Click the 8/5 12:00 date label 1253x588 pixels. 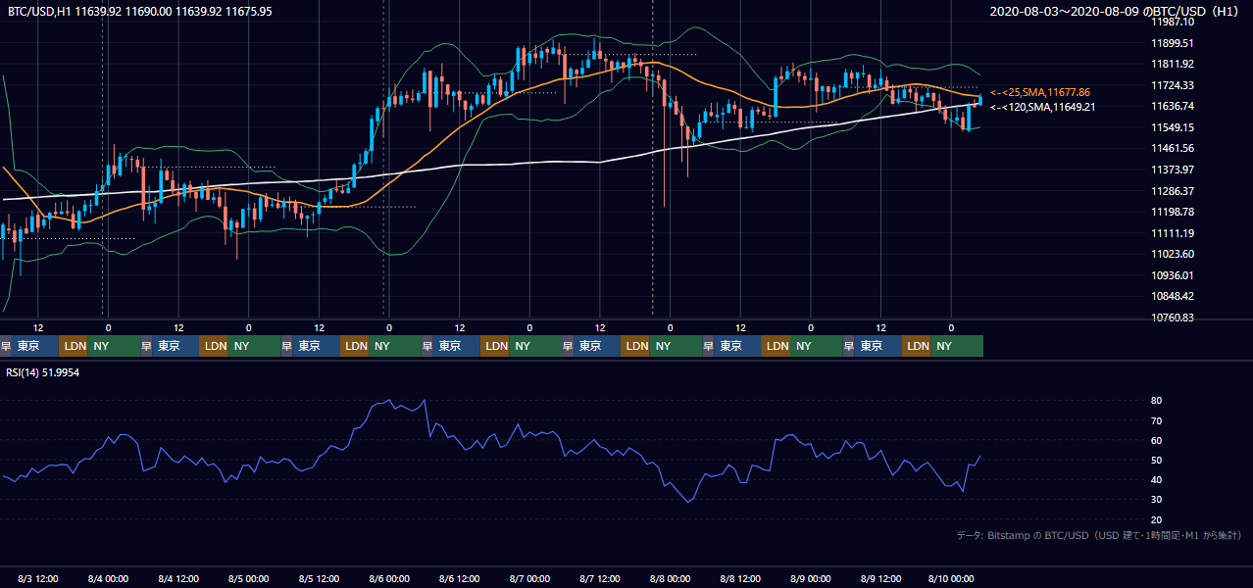pos(320,578)
